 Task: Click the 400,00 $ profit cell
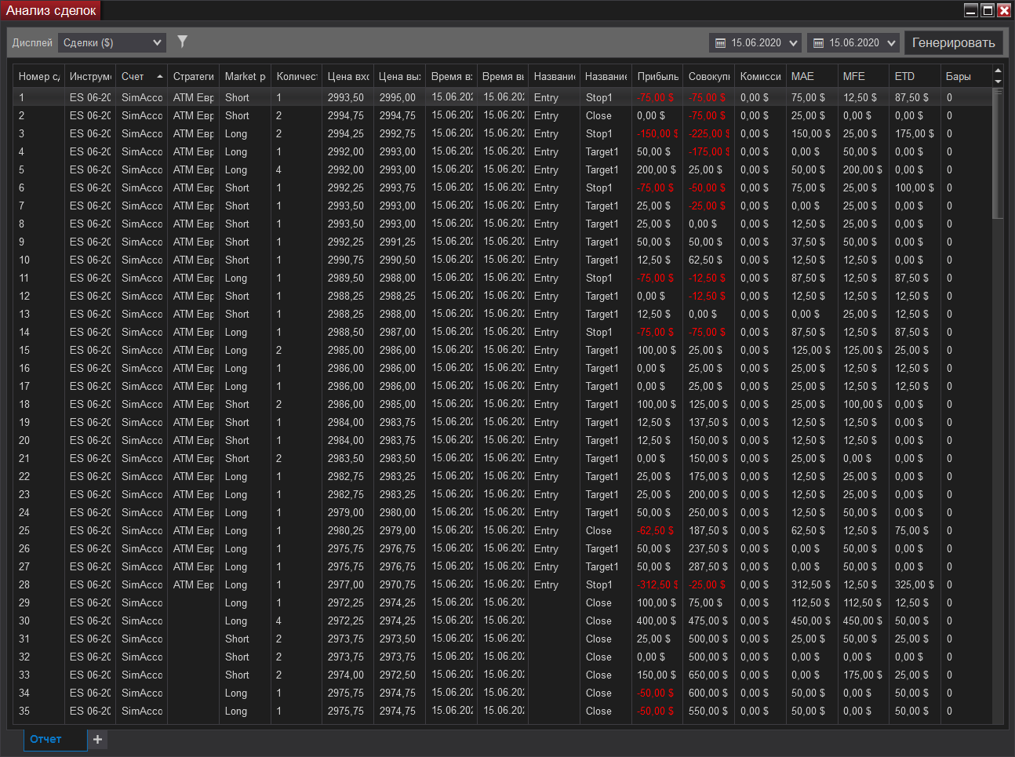(658, 621)
